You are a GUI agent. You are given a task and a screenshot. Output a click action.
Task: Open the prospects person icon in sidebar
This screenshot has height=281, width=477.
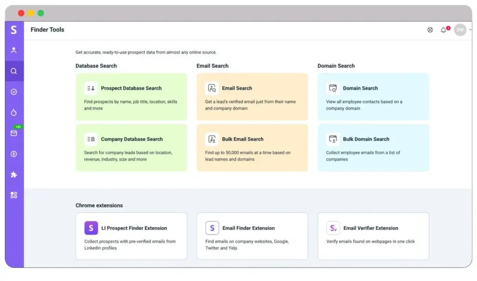[14, 50]
